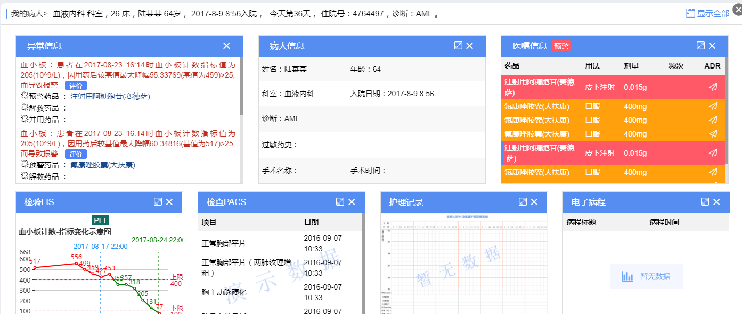The width and height of the screenshot is (742, 314).
Task: Expand the 检验LIS panel to fullscreen
Action: [158, 202]
